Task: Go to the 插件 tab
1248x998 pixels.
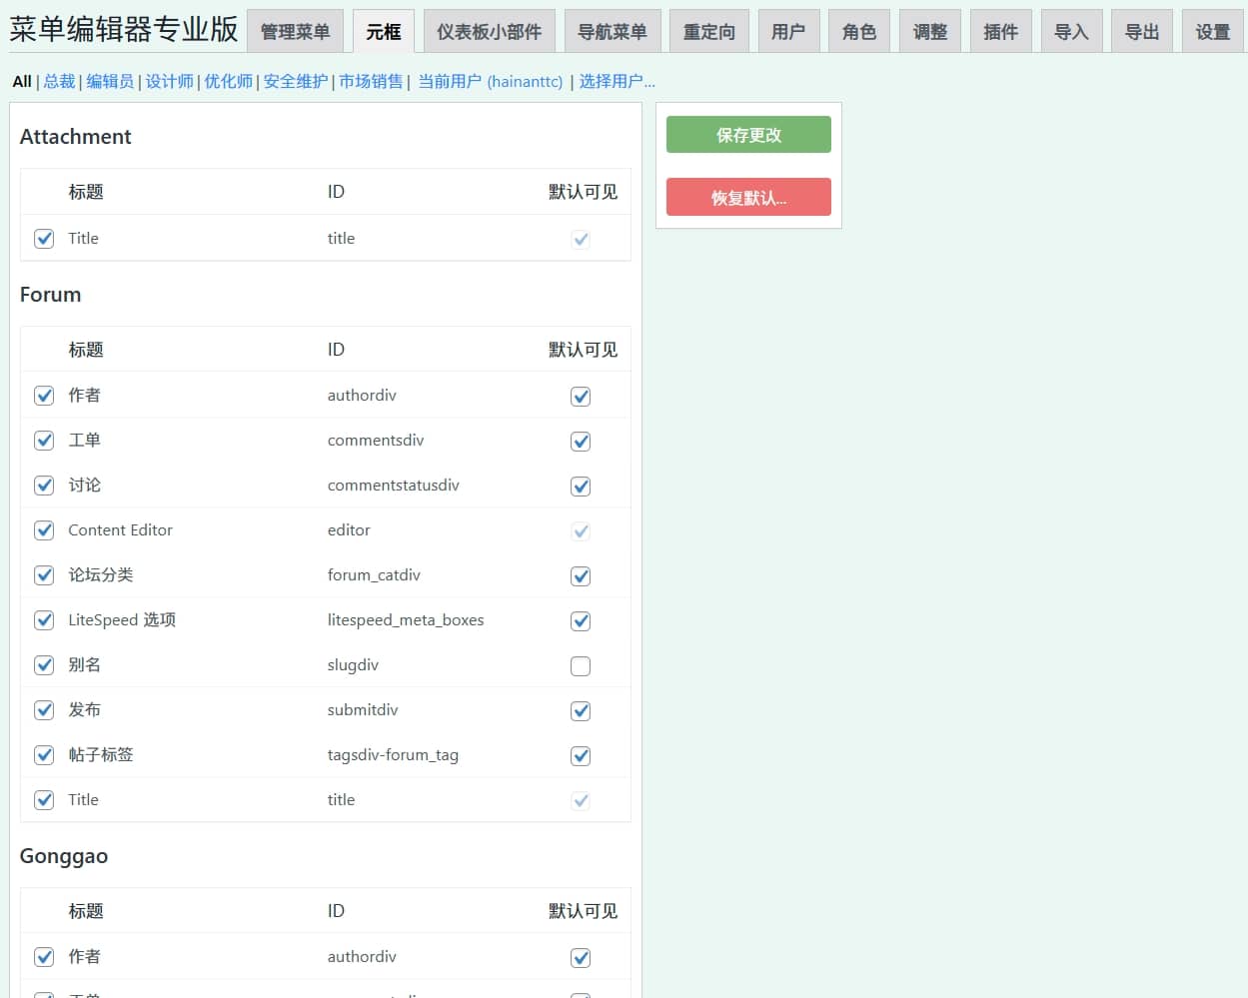Action: tap(1000, 32)
